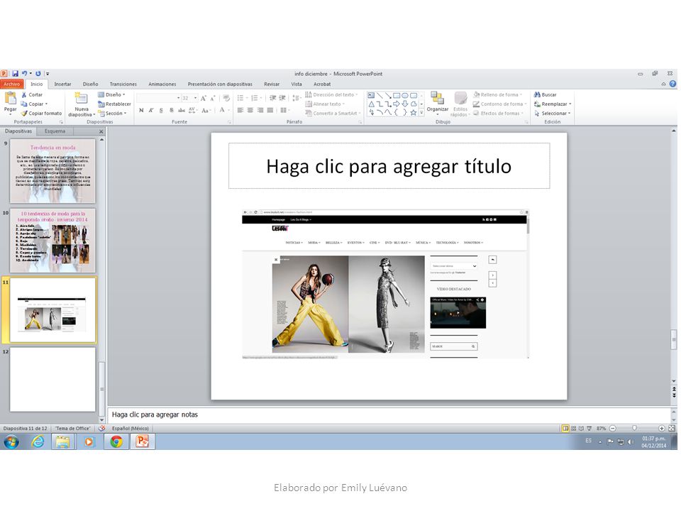The image size is (681, 511).
Task: Apply numbered list formatting
Action: click(x=256, y=98)
